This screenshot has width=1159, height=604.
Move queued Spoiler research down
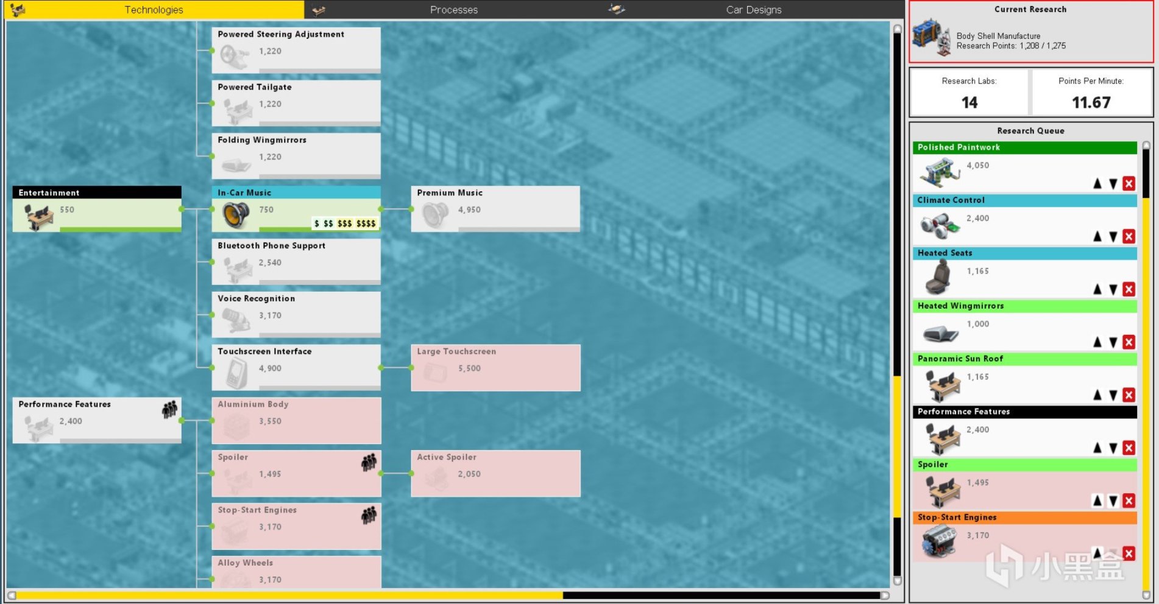1113,501
